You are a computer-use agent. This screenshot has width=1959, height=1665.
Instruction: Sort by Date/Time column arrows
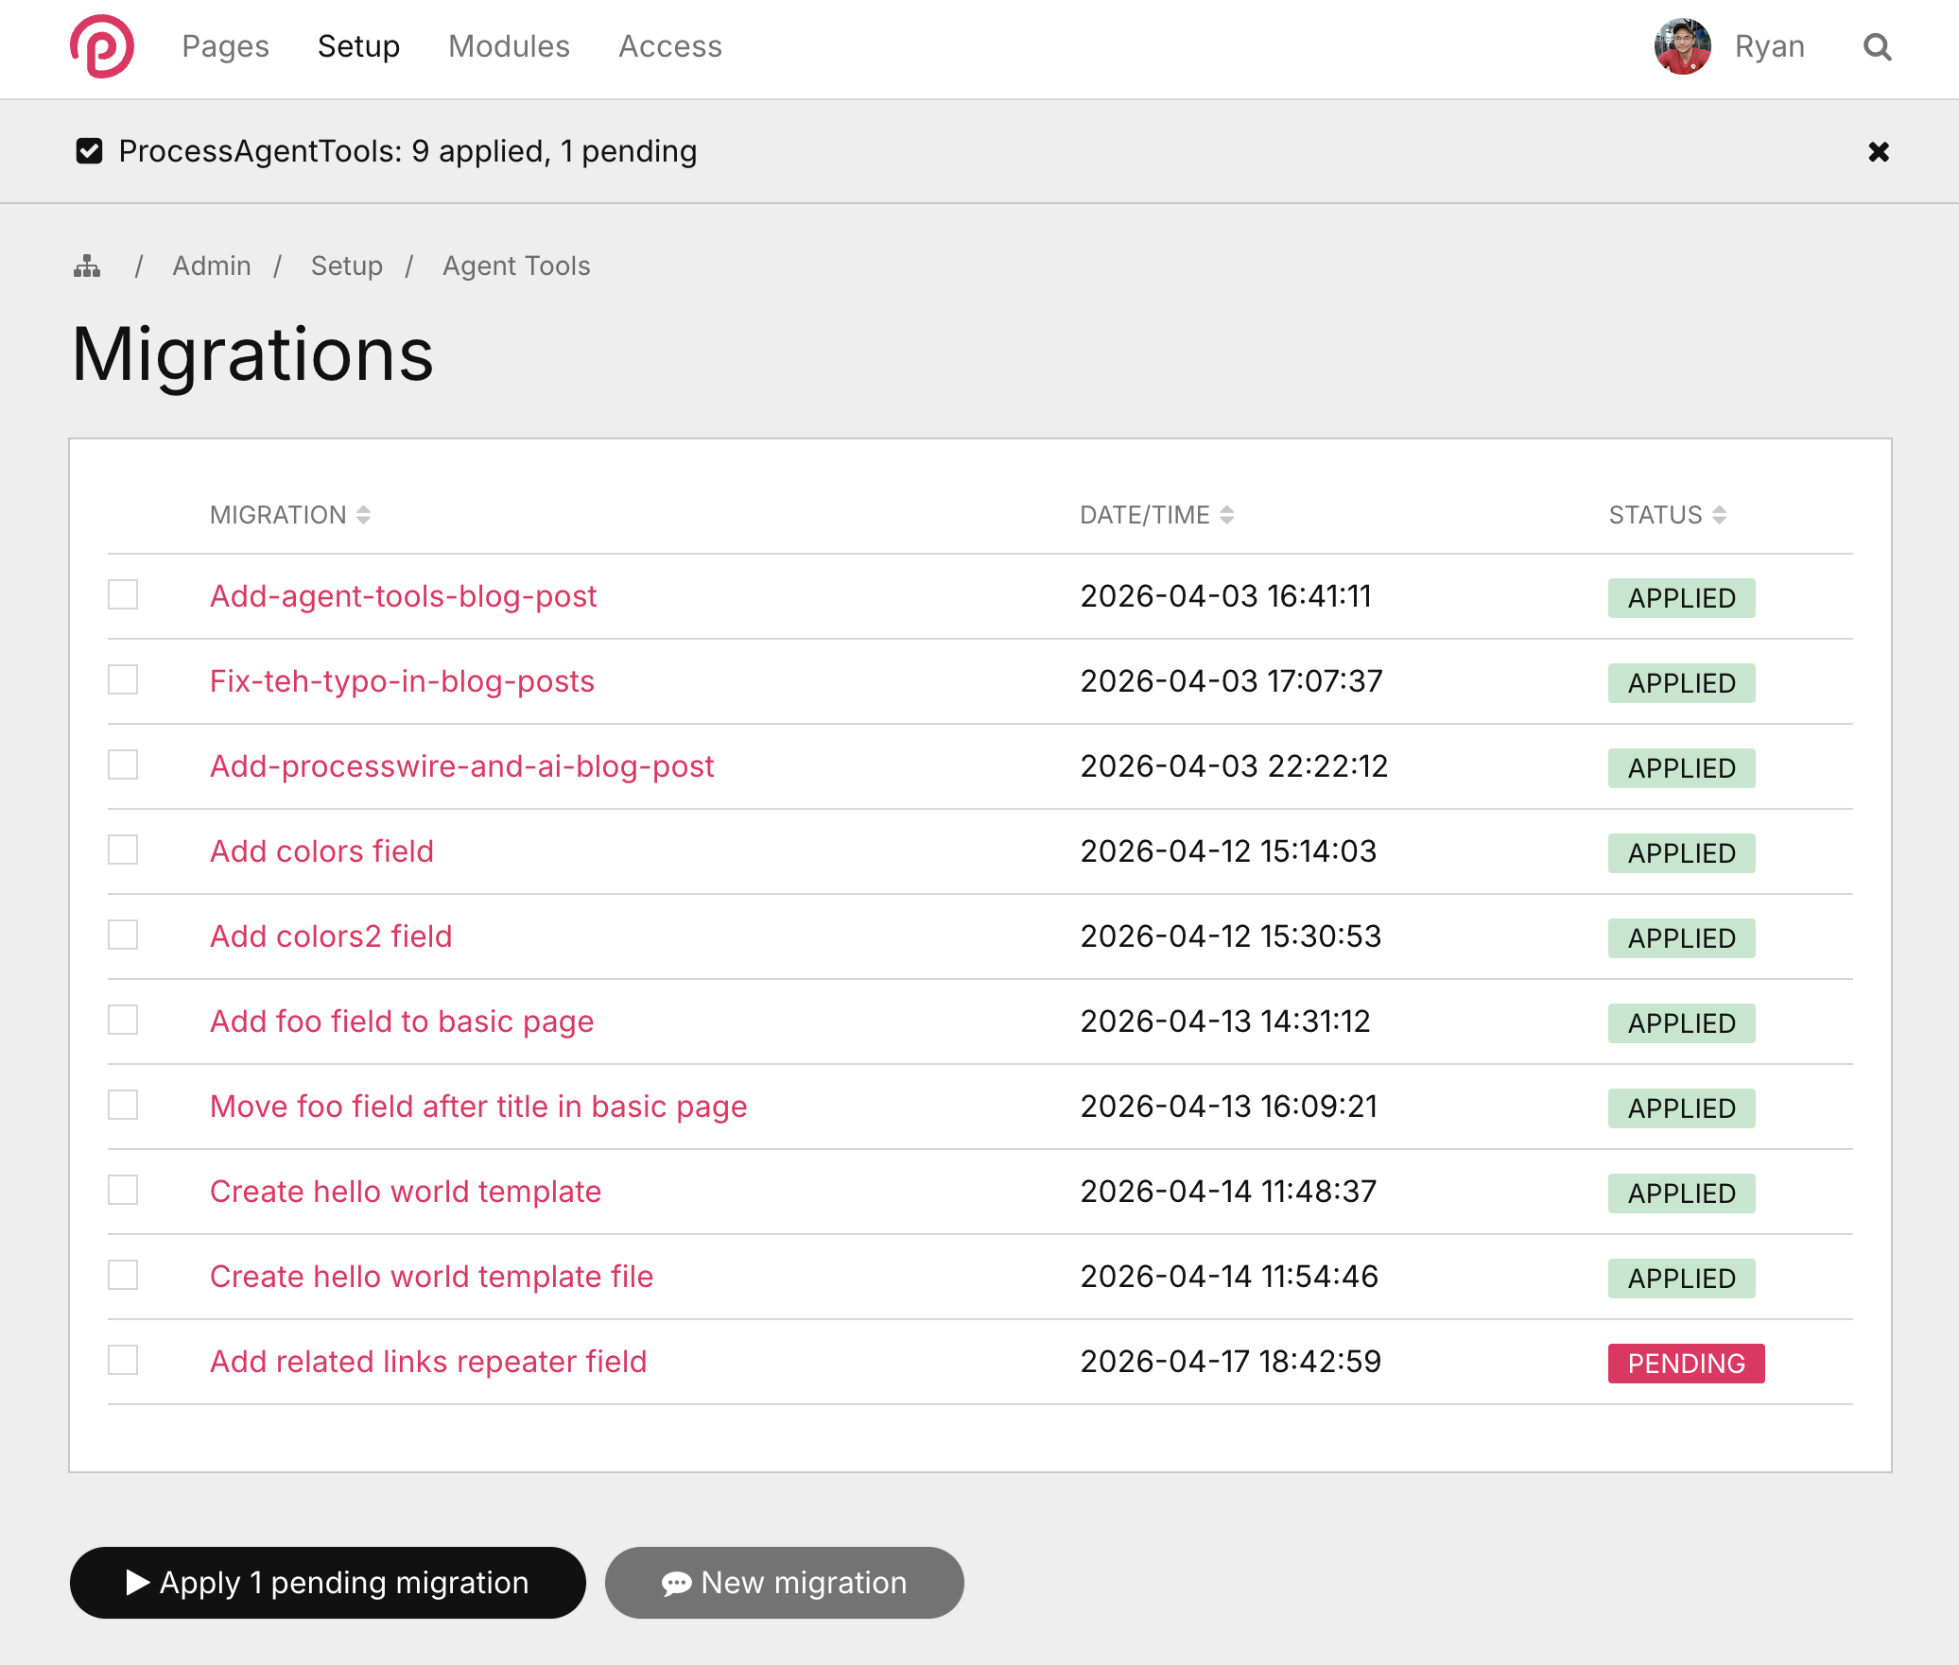tap(1226, 515)
